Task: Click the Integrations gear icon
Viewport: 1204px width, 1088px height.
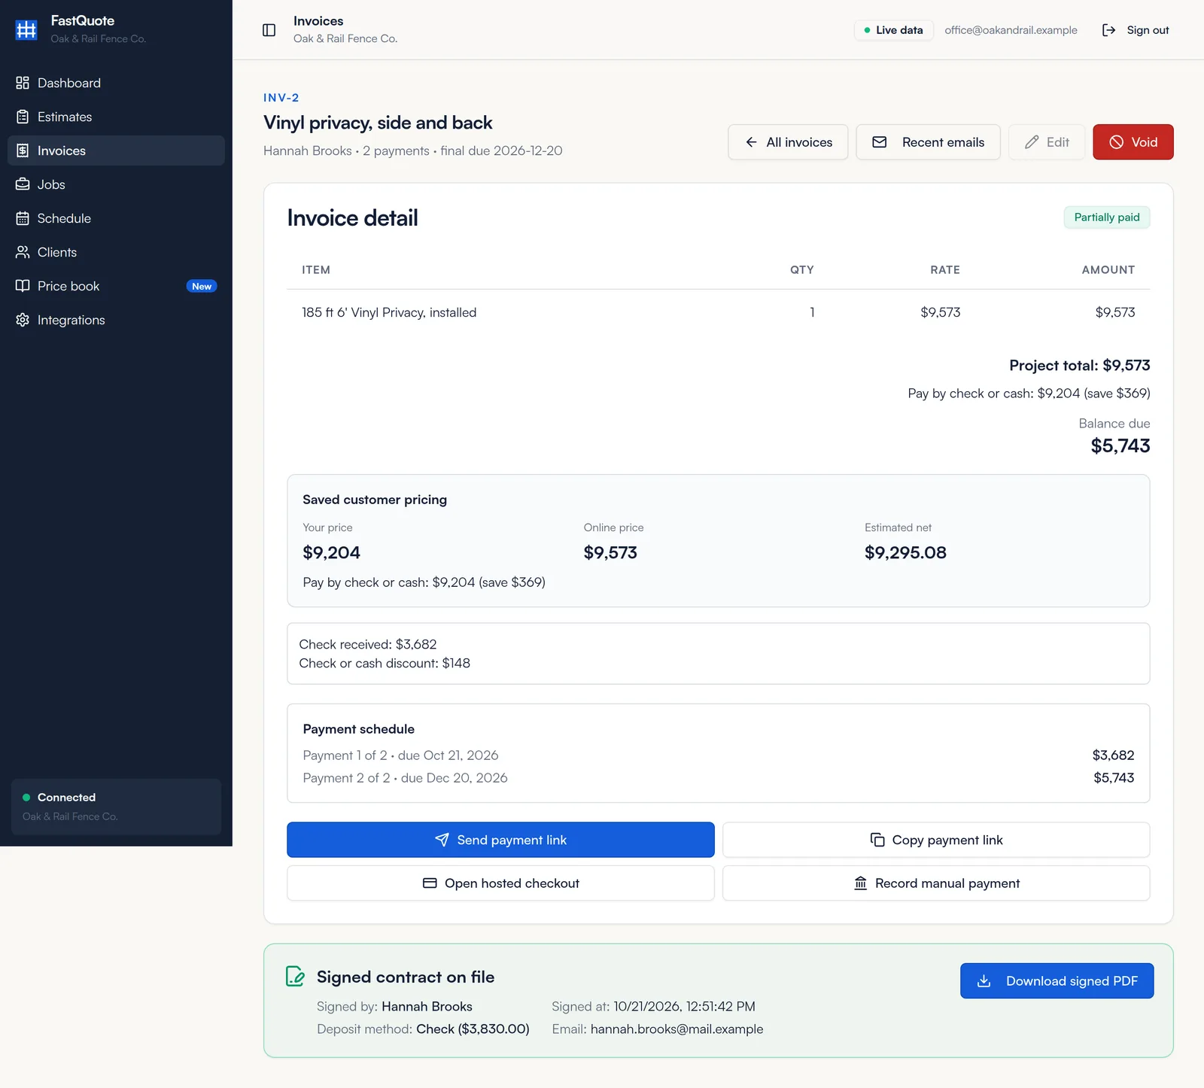Action: [x=23, y=320]
